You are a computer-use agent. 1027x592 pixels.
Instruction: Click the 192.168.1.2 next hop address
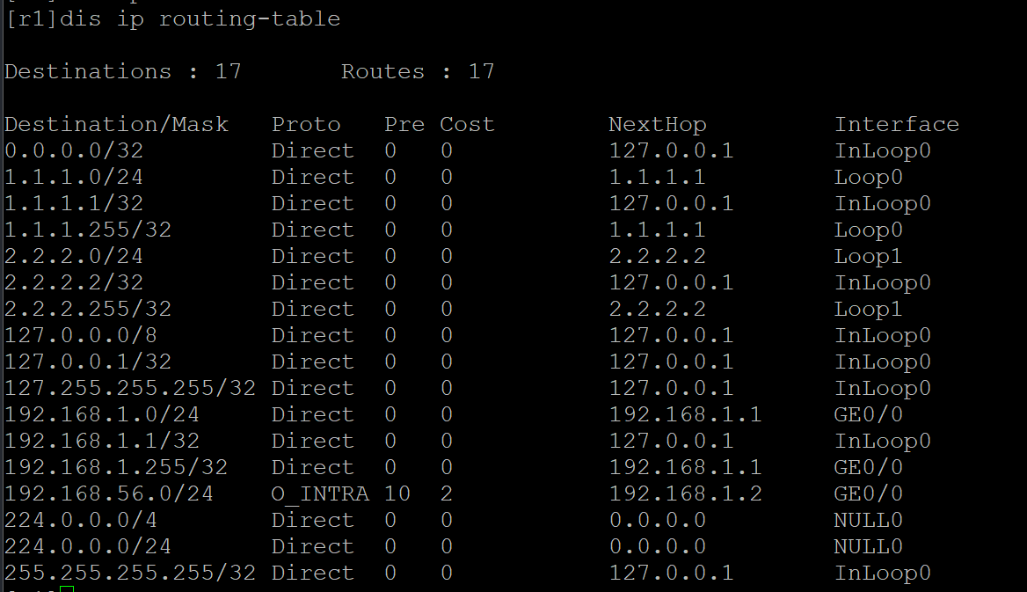click(x=685, y=493)
